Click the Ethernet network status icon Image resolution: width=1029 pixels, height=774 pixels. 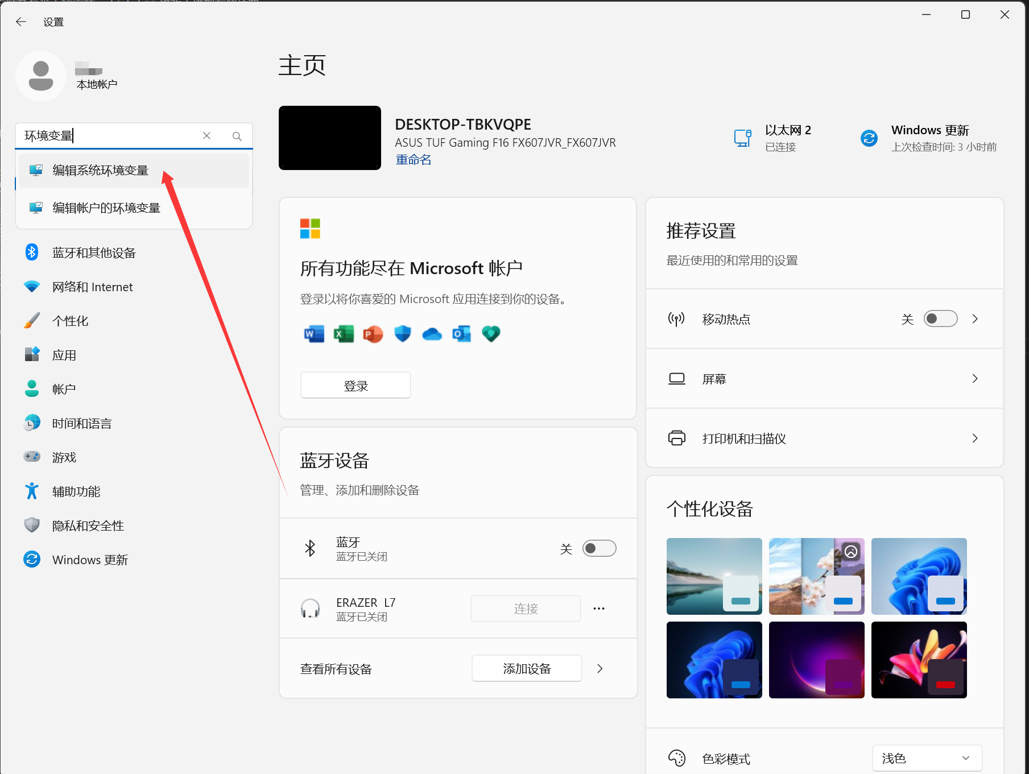coord(742,138)
